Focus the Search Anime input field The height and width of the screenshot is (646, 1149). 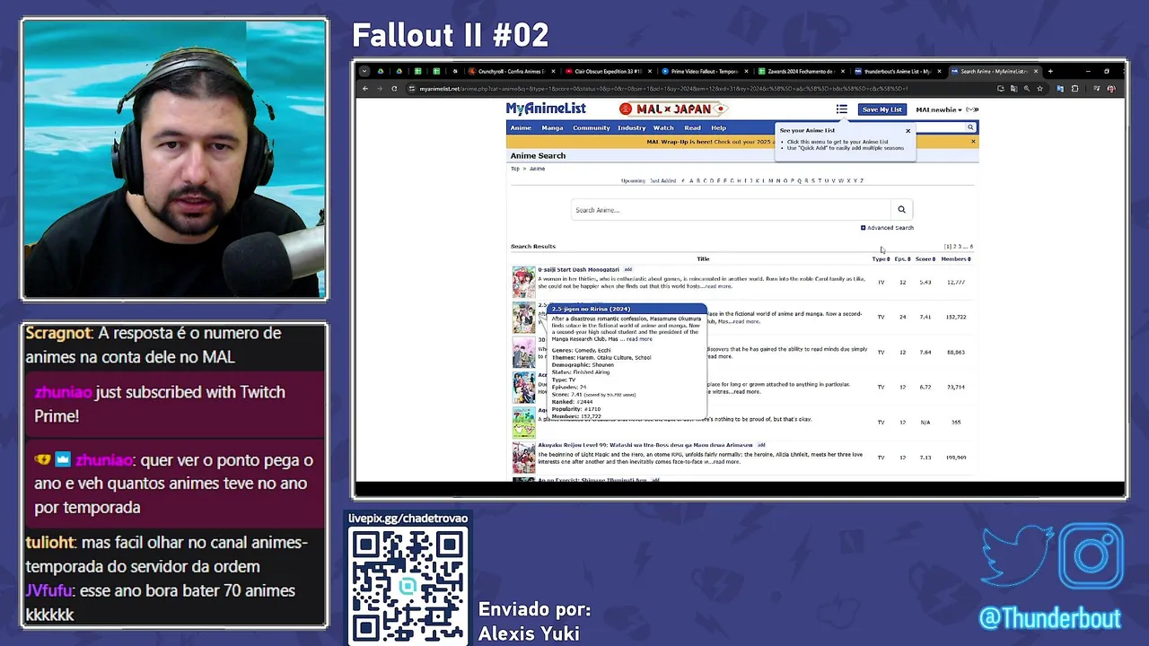tap(731, 210)
